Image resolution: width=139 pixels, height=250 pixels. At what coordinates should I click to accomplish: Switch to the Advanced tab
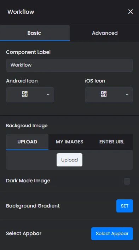tap(104, 33)
